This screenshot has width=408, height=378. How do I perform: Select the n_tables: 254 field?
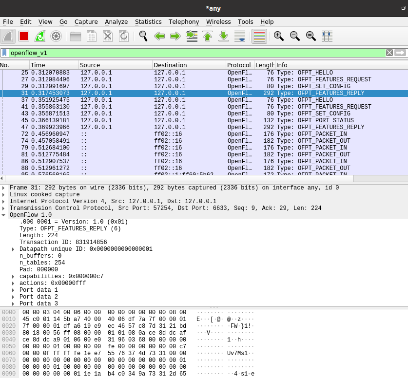pos(42,263)
